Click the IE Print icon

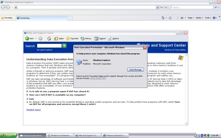pos(182,18)
